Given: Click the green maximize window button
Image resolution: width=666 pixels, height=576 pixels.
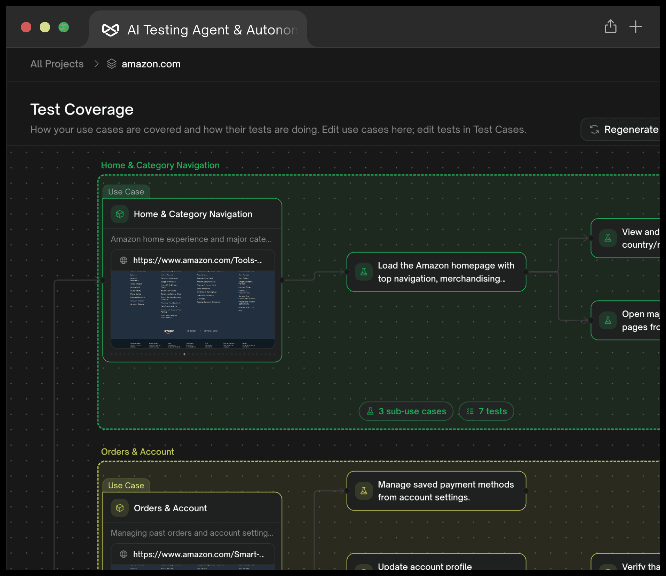Looking at the screenshot, I should click(x=64, y=27).
